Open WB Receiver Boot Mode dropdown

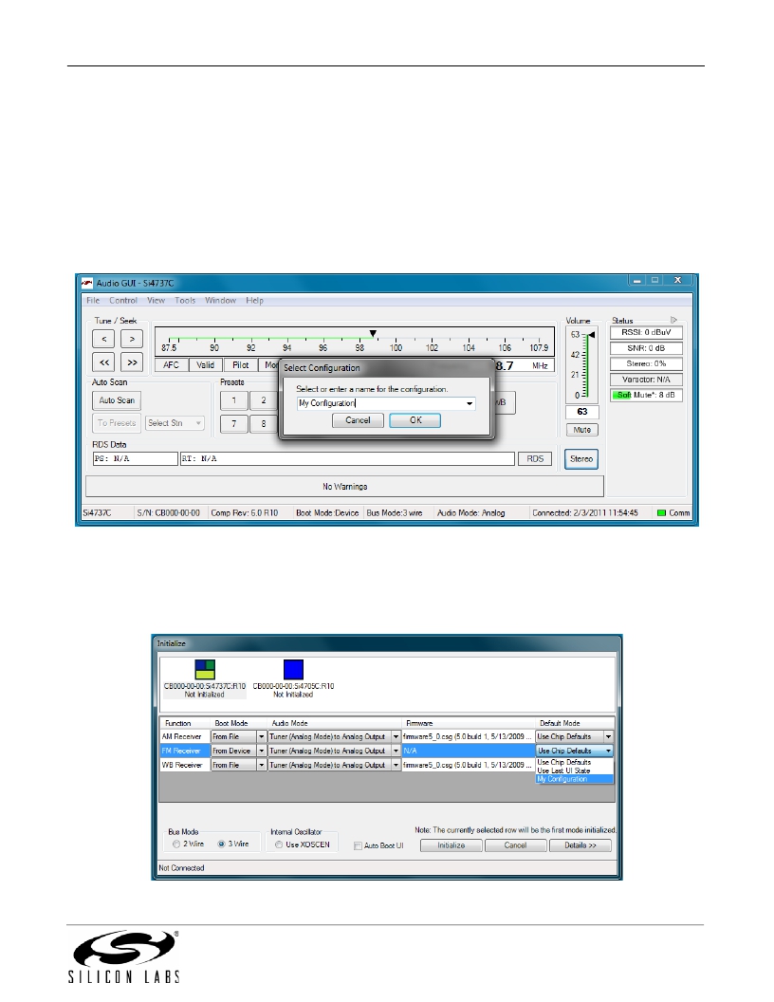pyautogui.click(x=261, y=765)
